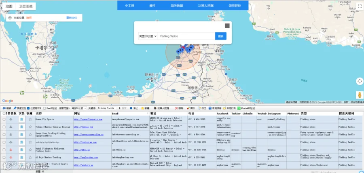Screen dimensions: 364x173
Task: Click the 本地保存 save disk icon
Action: pyautogui.click(x=210, y=108)
